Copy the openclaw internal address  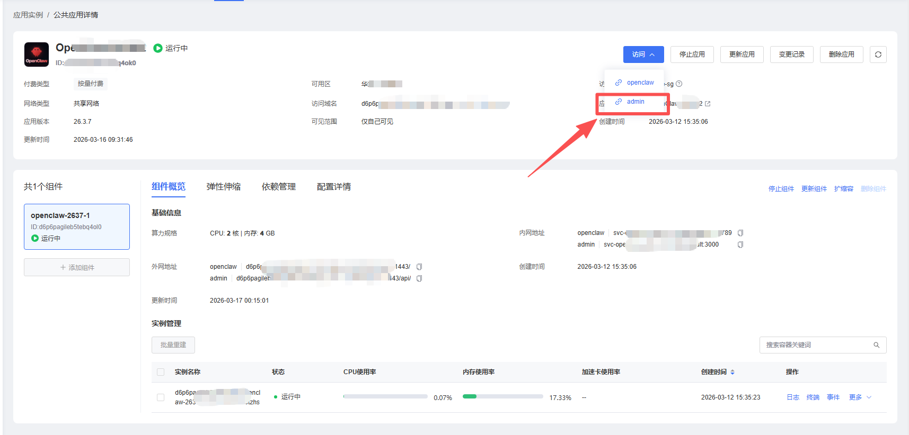coord(740,233)
